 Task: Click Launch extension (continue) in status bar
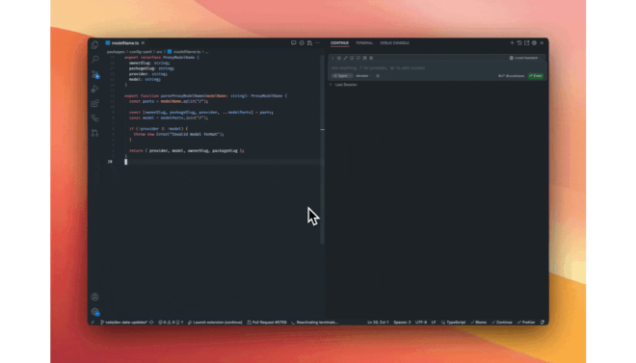pyautogui.click(x=215, y=323)
